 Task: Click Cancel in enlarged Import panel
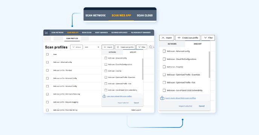(202, 106)
